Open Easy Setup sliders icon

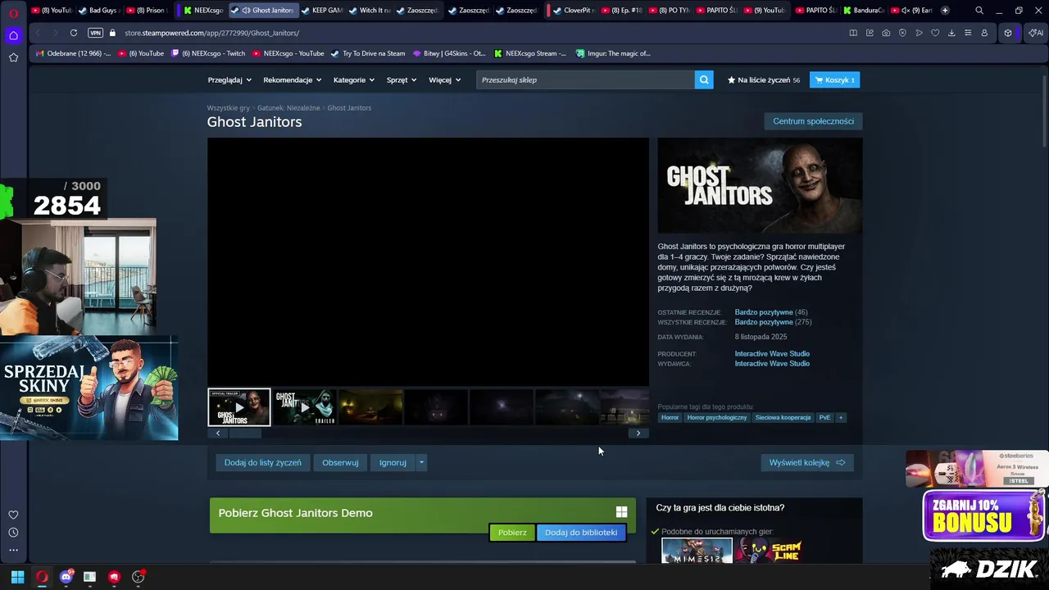click(968, 33)
